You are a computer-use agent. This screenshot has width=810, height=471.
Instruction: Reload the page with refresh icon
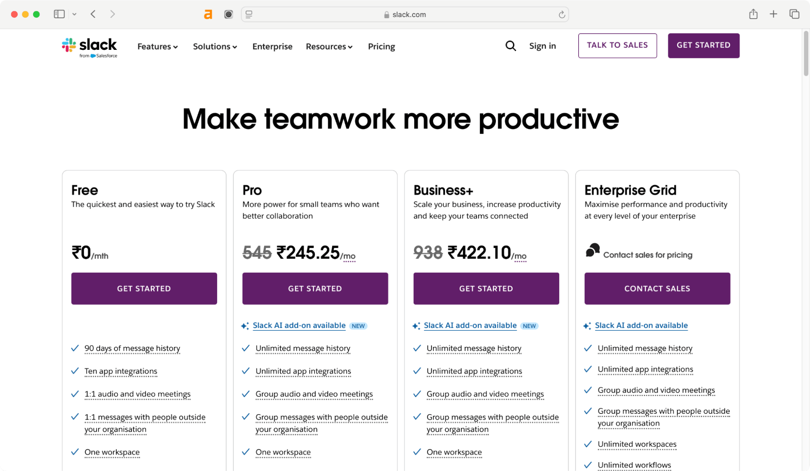(562, 15)
